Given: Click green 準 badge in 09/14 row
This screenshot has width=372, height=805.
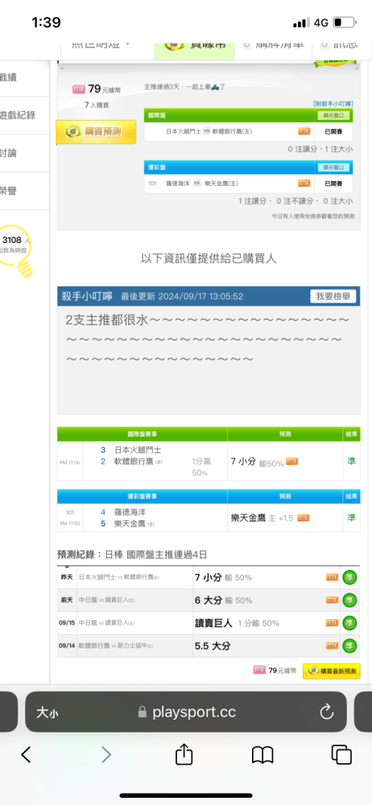Looking at the screenshot, I should (x=349, y=646).
